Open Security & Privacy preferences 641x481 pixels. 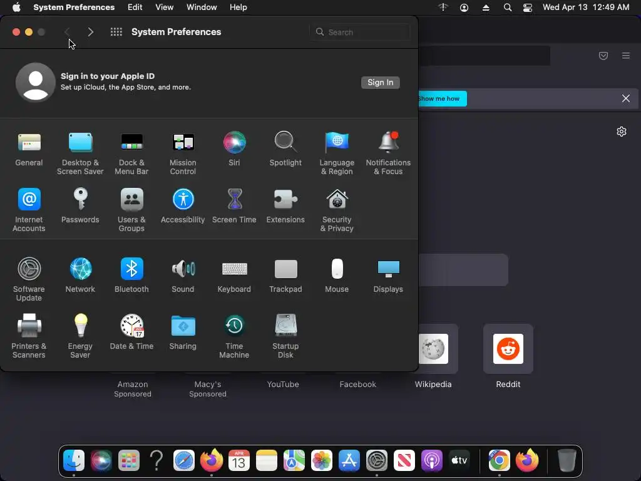click(x=337, y=210)
